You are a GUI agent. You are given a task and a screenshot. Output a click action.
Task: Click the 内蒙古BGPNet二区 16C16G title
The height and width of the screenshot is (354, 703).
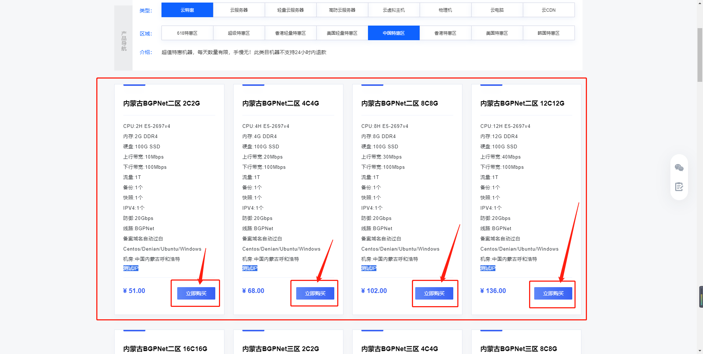point(165,349)
